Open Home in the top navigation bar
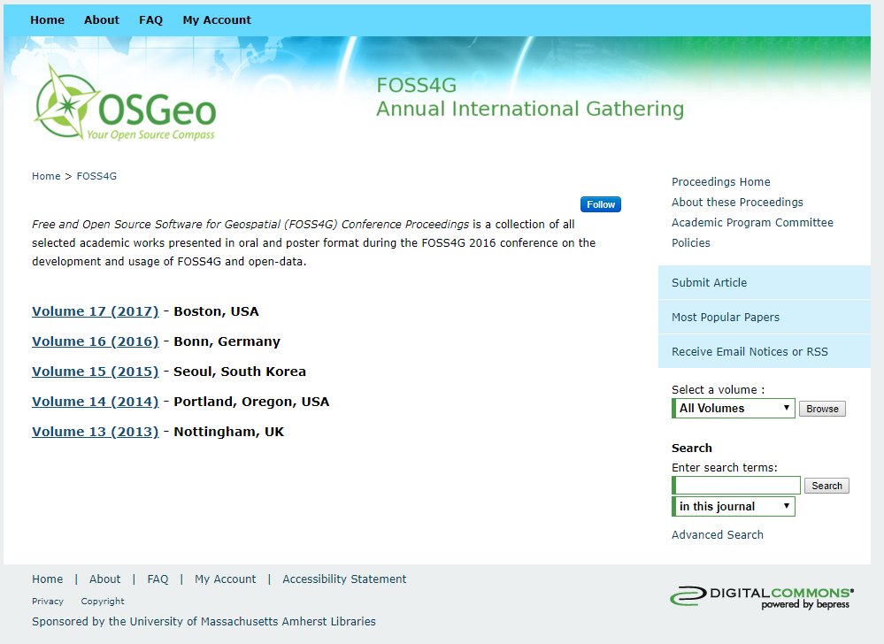The width and height of the screenshot is (884, 644). pyautogui.click(x=48, y=19)
